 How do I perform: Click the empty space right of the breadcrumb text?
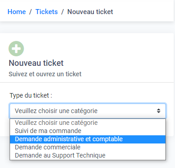[143, 12]
